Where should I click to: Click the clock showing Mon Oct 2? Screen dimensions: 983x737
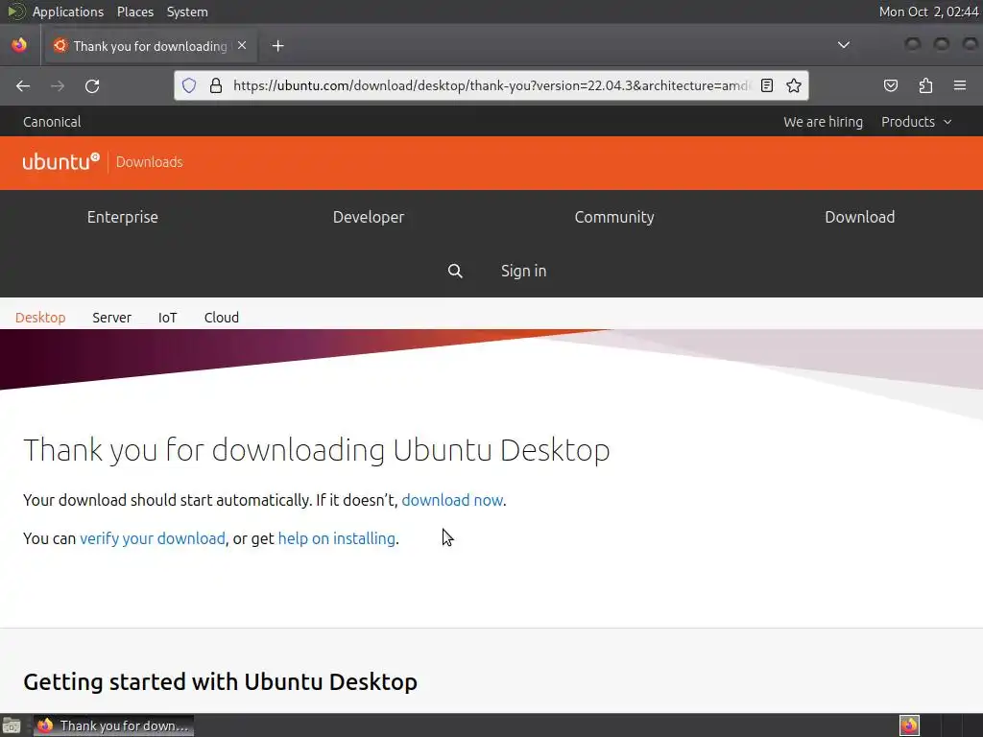coord(928,12)
